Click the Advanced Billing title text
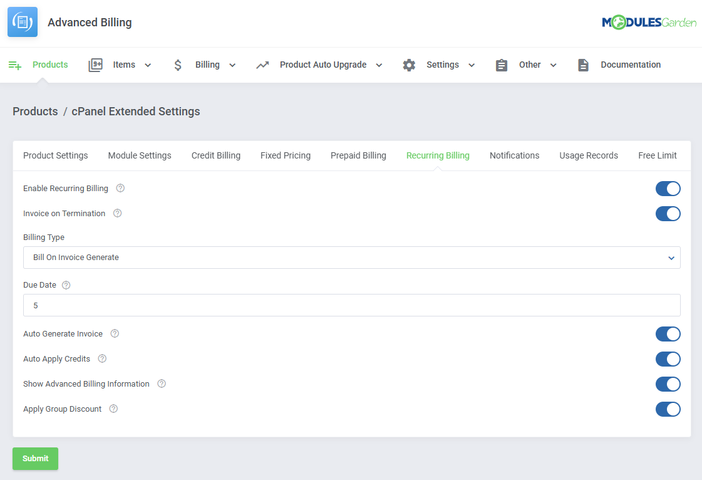 pos(90,23)
